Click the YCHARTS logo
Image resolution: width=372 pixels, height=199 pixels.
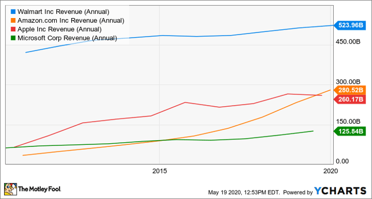340,191
